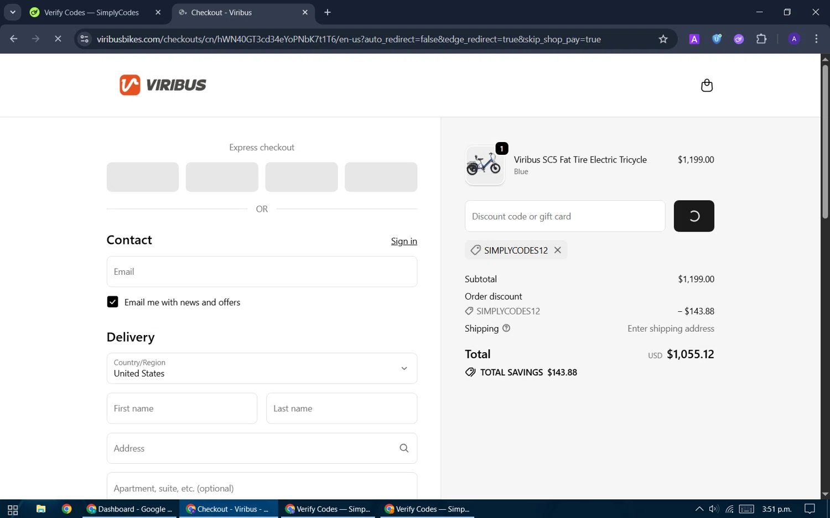Screen dimensions: 830x518
Task: Click the blue shield extension icon
Action: tap(717, 39)
